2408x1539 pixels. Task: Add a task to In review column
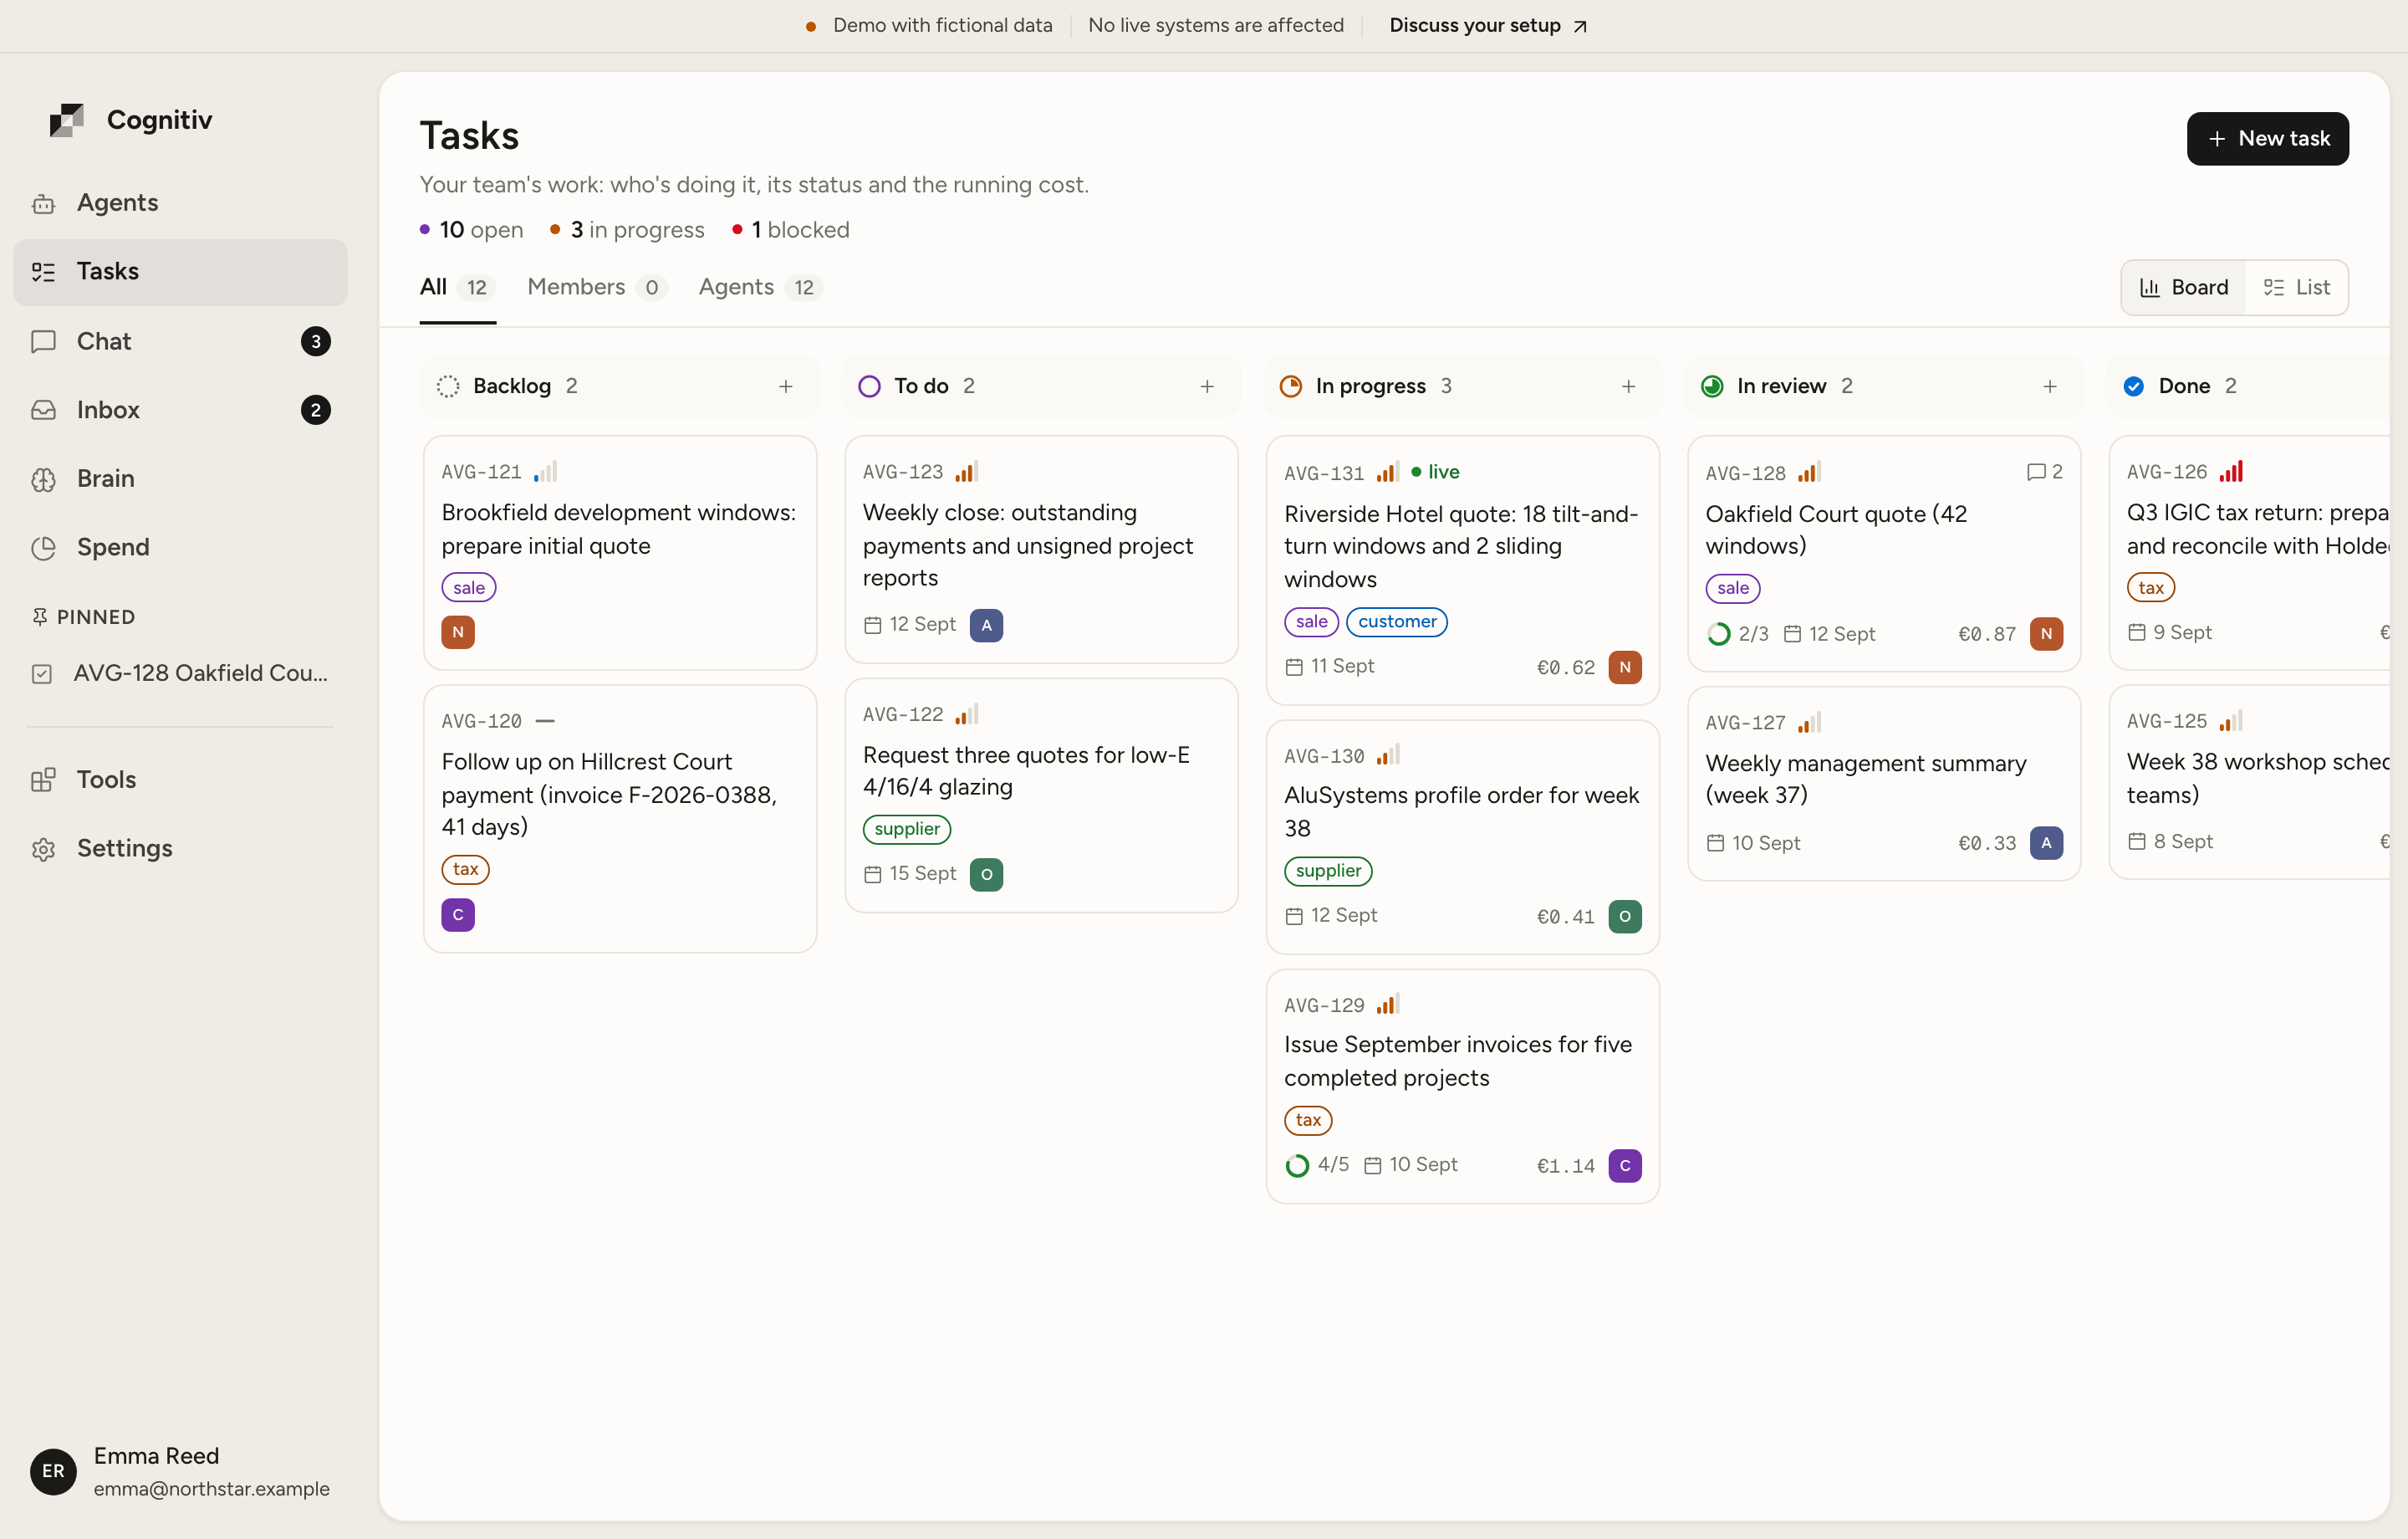point(2050,386)
